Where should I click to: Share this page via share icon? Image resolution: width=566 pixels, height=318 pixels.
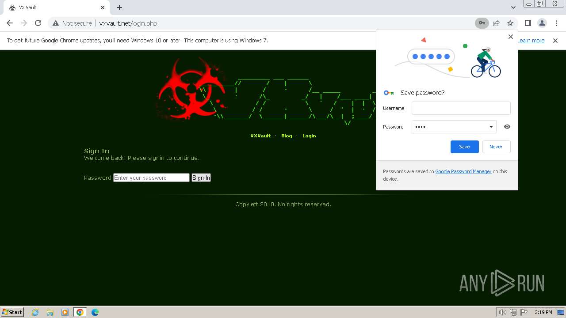pyautogui.click(x=496, y=23)
